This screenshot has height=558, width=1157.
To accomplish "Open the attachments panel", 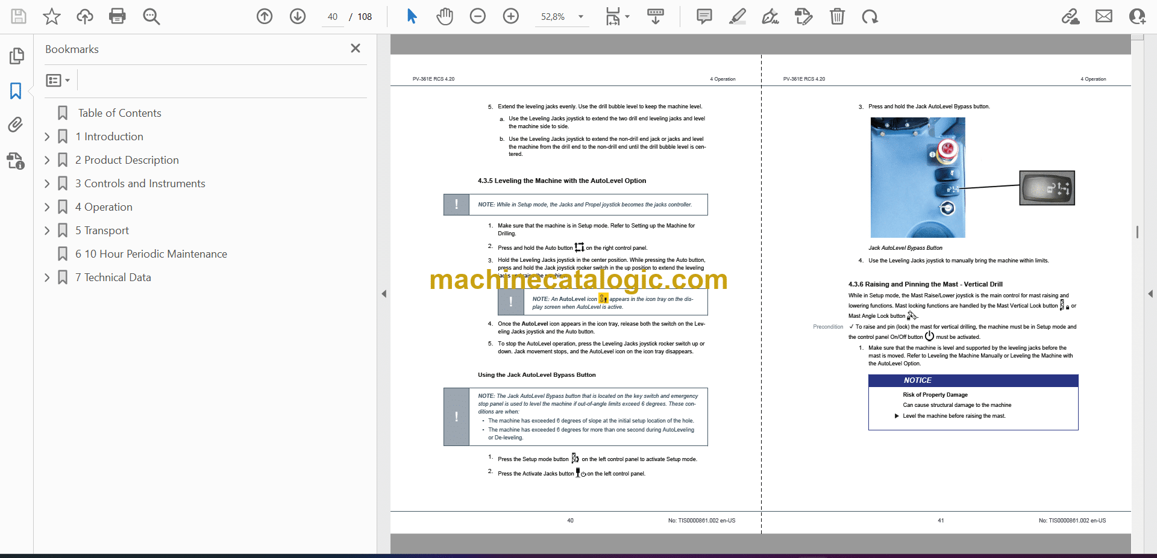I will [16, 125].
